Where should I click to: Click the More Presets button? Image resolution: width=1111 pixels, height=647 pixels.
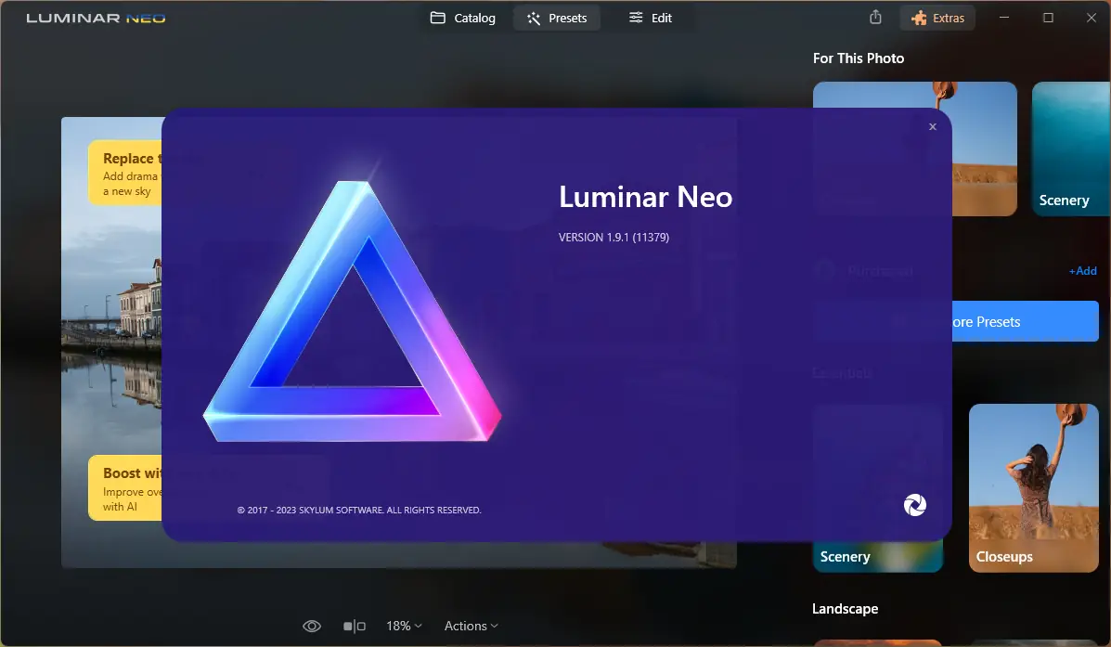pos(1025,321)
